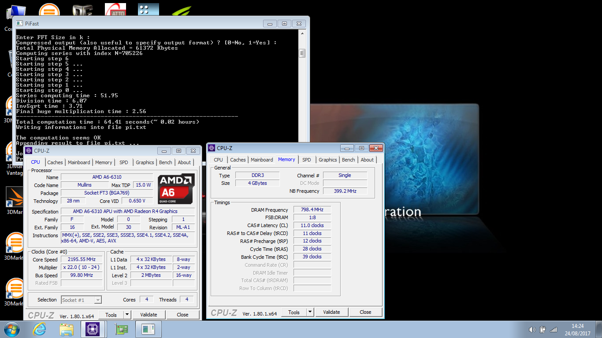Open Memory tab in the CPU-Z CPU window
This screenshot has width=602, height=338.
pyautogui.click(x=104, y=162)
